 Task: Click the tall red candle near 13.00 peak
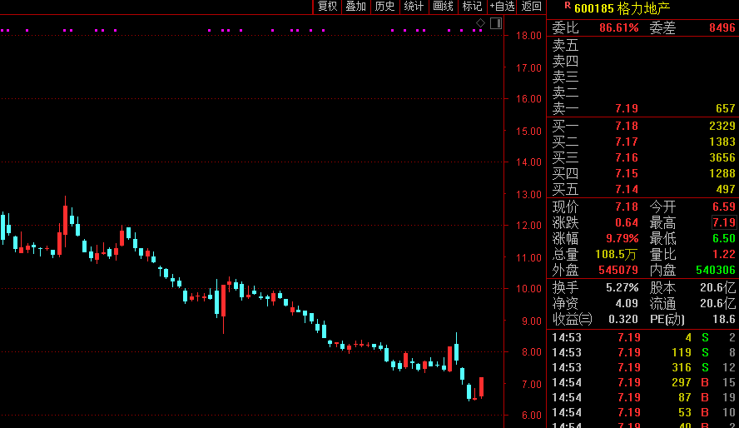[x=65, y=220]
